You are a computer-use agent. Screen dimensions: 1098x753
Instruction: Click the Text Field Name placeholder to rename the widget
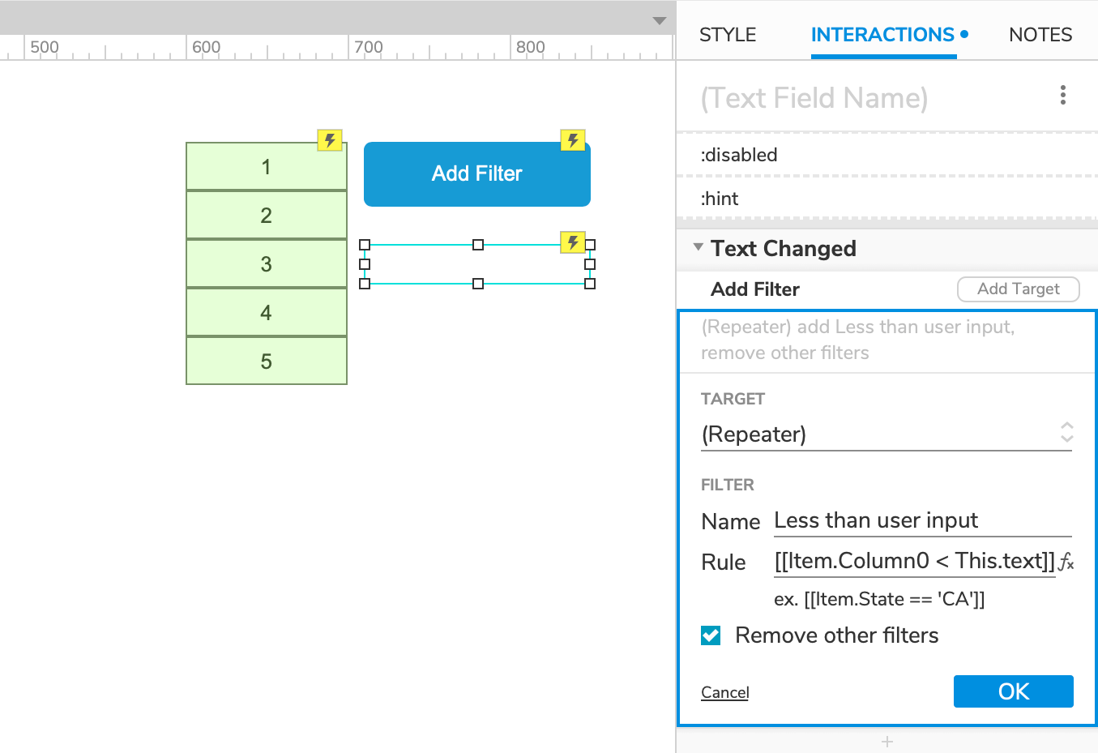(814, 97)
